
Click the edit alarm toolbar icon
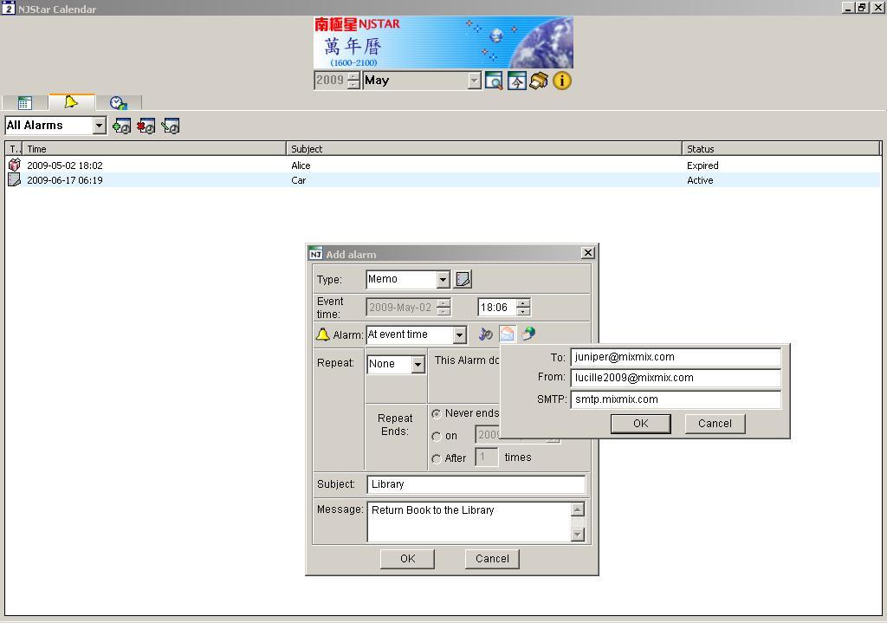[x=170, y=127]
